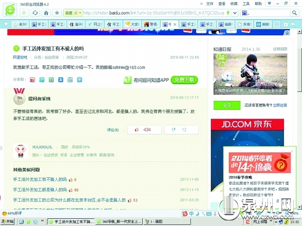Click the green lightning speed-mode icon
Image resolution: width=302 pixels, height=226 pixels.
228,13
